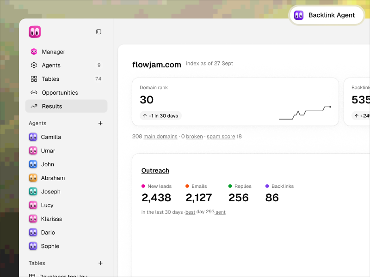Click the Results trend arrow icon
The image size is (370, 277).
click(34, 106)
